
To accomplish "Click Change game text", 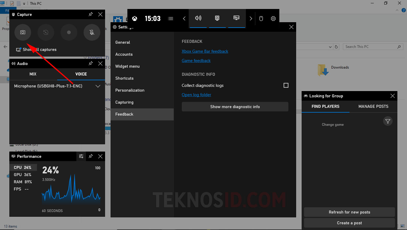I will [333, 125].
